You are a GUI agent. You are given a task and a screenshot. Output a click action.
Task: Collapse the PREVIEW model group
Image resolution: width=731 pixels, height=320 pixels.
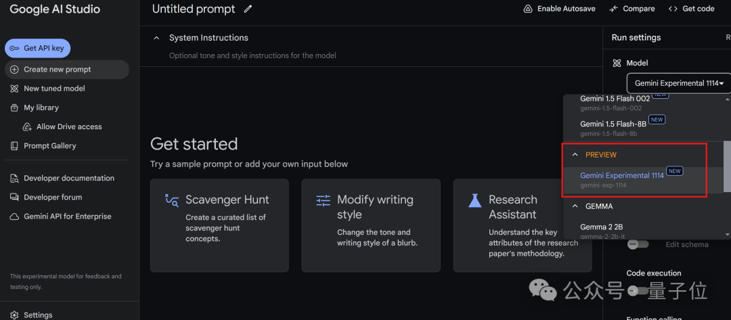(575, 155)
